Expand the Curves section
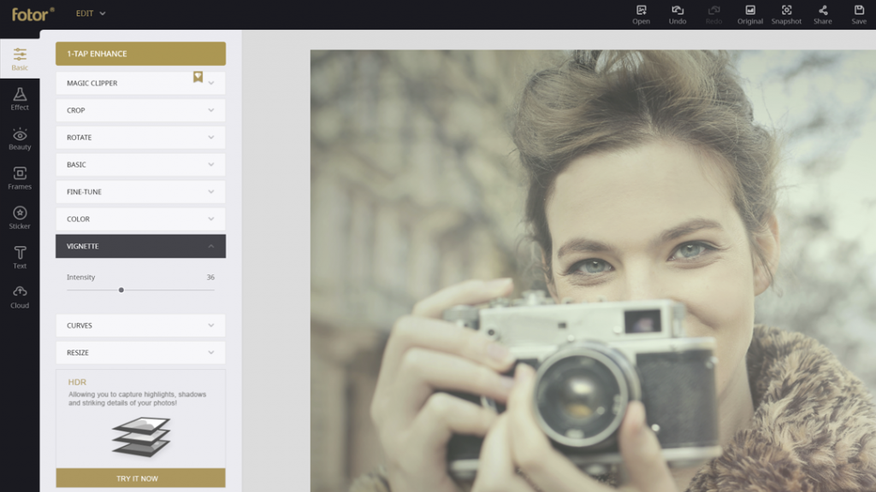 pyautogui.click(x=140, y=325)
